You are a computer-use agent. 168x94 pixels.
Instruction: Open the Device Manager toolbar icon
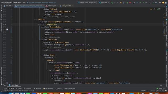pos(153,3)
